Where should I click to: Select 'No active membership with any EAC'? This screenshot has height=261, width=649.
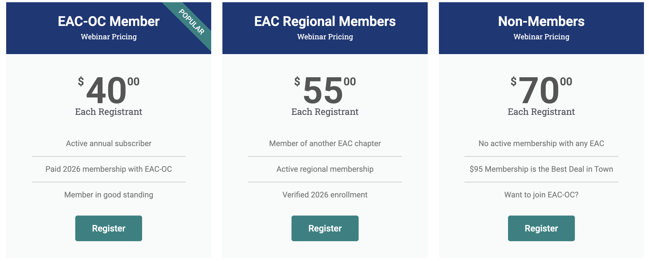point(541,143)
